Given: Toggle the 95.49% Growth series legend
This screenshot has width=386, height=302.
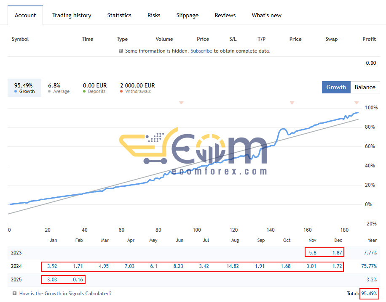Looking at the screenshot, I should click(x=24, y=88).
